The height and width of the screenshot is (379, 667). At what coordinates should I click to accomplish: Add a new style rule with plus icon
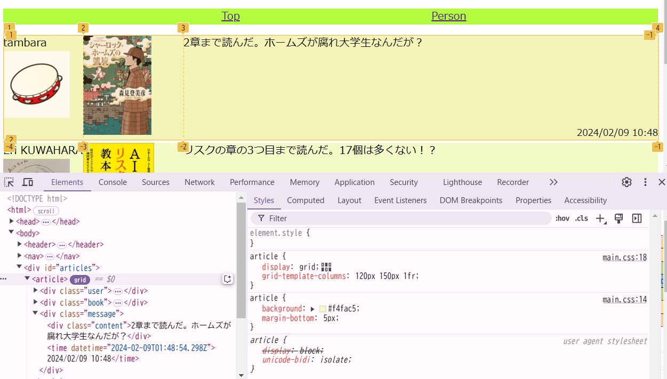[601, 219]
